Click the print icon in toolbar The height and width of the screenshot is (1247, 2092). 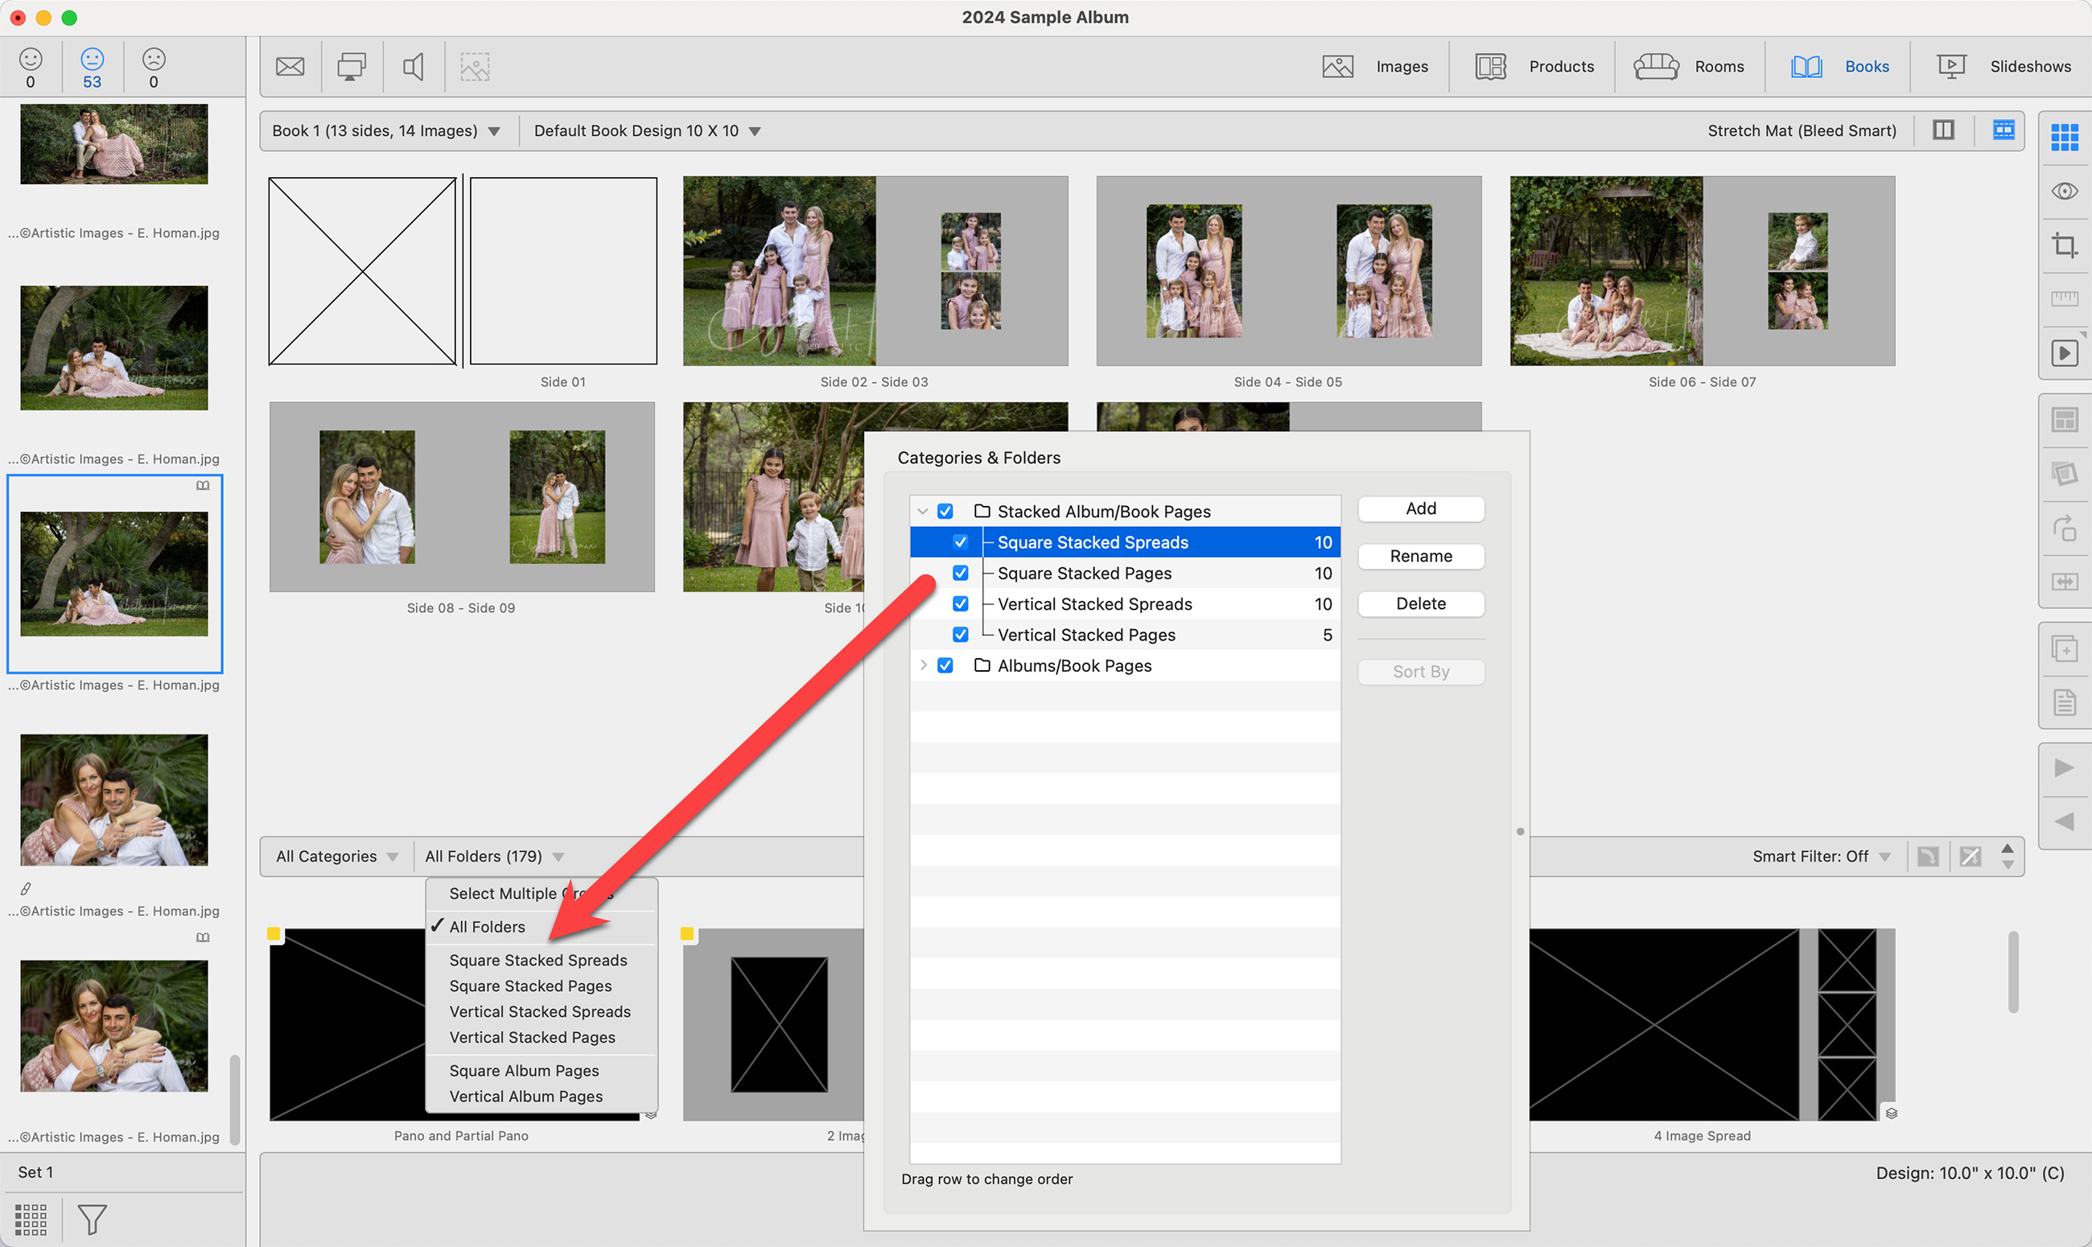coord(351,67)
